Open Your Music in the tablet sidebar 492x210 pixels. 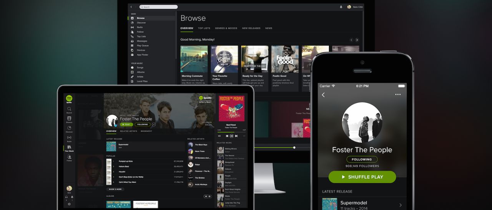69,148
